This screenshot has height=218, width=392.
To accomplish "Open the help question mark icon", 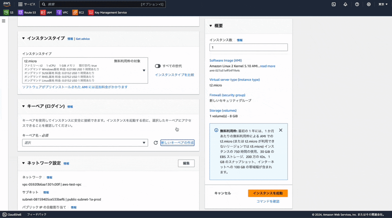I will [357, 4].
